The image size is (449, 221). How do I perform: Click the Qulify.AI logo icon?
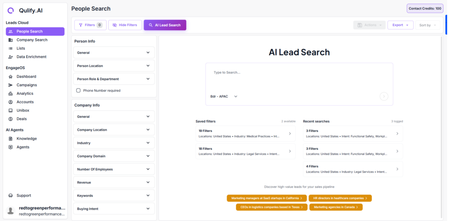pos(11,11)
